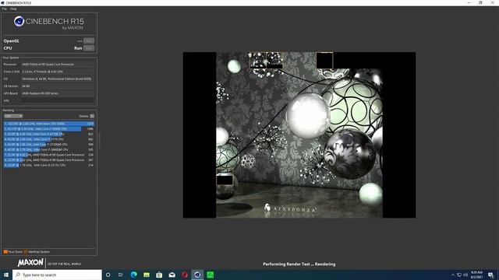Open Microsoft Store from the taskbar
Screen dimensions: 499x280
(159, 275)
